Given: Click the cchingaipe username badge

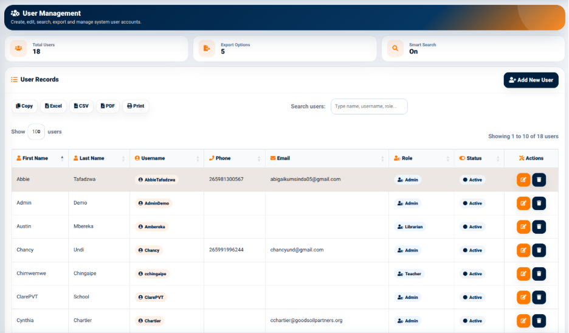Looking at the screenshot, I should click(152, 274).
